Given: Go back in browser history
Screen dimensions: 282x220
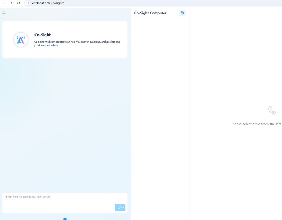Looking at the screenshot, I should point(4,3).
